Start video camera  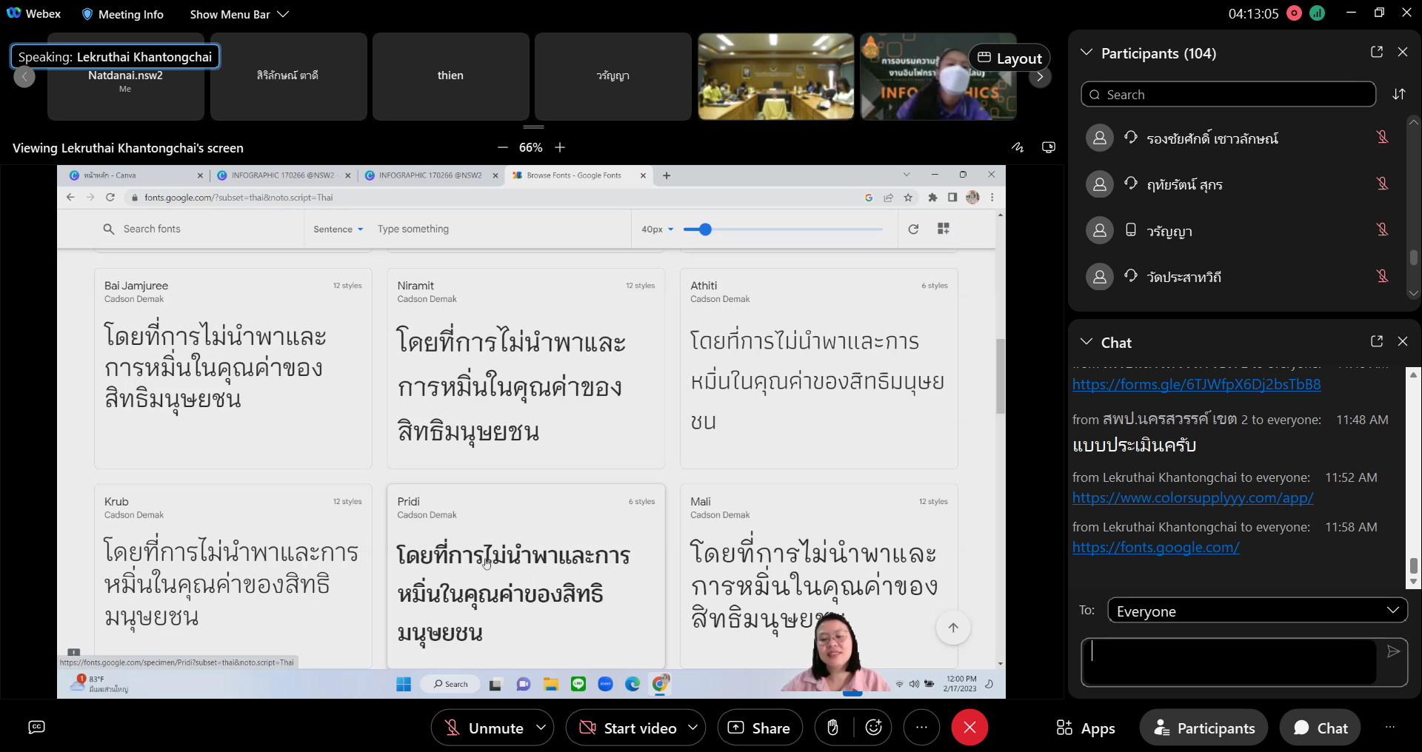click(628, 728)
